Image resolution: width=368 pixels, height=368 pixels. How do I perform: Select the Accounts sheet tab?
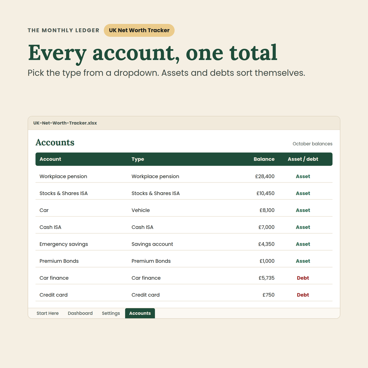140,313
